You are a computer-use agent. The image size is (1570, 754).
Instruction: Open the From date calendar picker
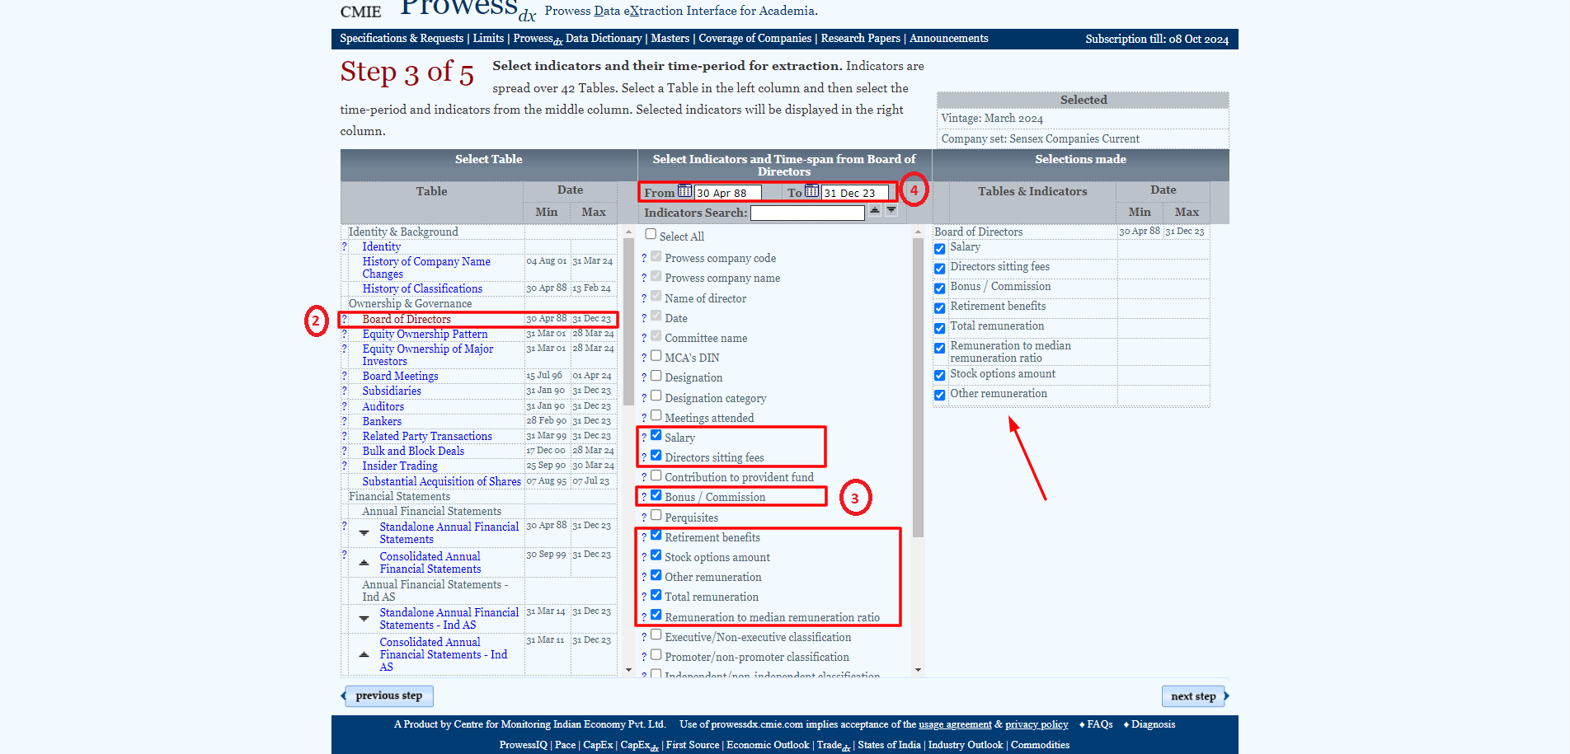pos(684,191)
